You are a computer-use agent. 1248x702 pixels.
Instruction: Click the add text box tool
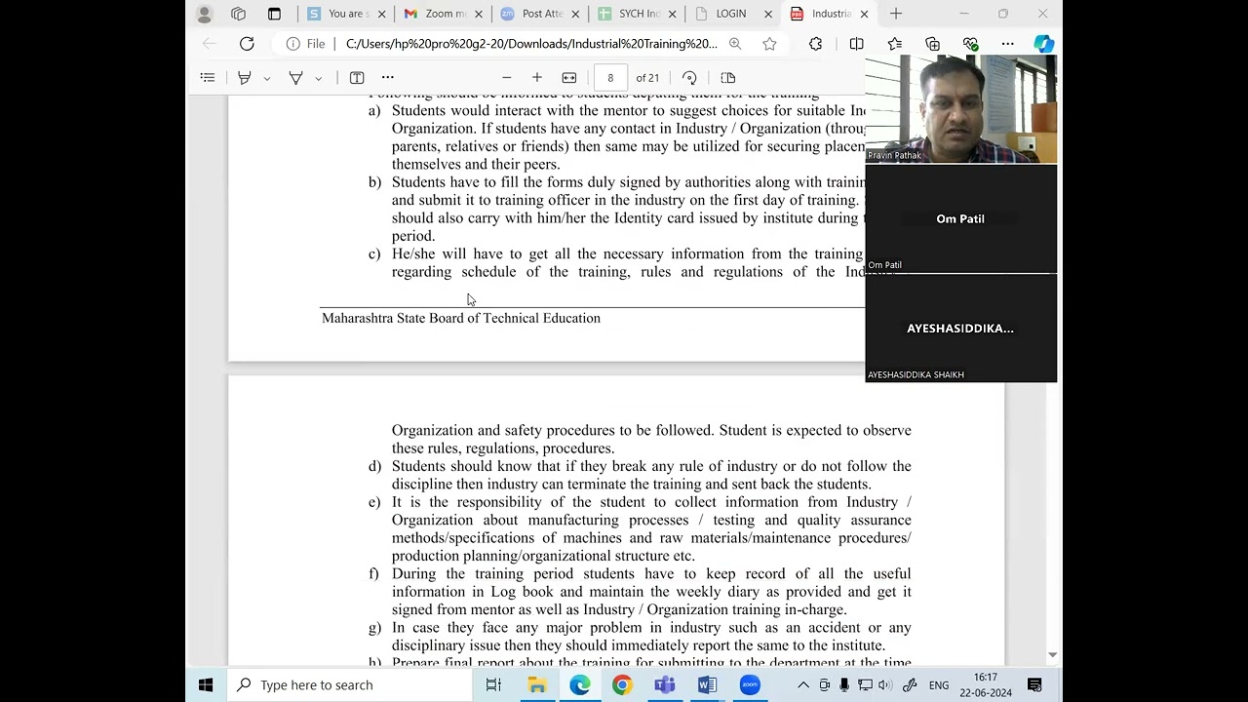[357, 78]
